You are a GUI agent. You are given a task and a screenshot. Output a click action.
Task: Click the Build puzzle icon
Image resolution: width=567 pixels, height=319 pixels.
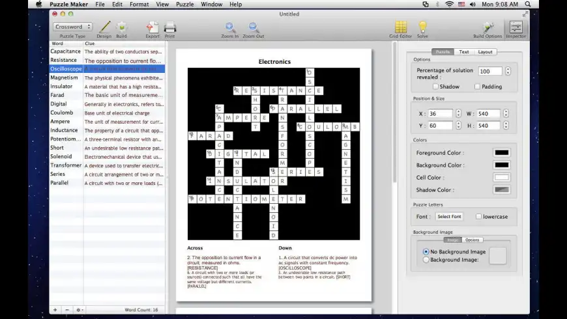(121, 27)
